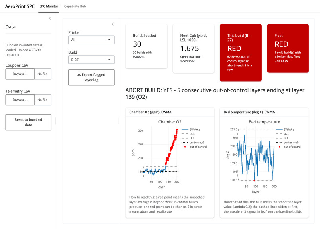Screen dimensions: 320x229
Task: Click 'Bundled invented data is loaded' note
Action: pyautogui.click(x=24, y=50)
